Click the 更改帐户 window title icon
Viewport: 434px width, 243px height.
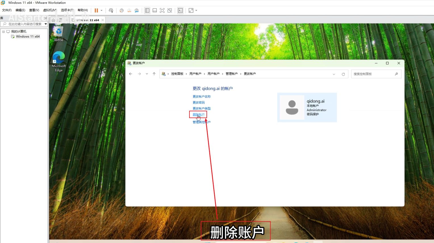[x=130, y=63]
